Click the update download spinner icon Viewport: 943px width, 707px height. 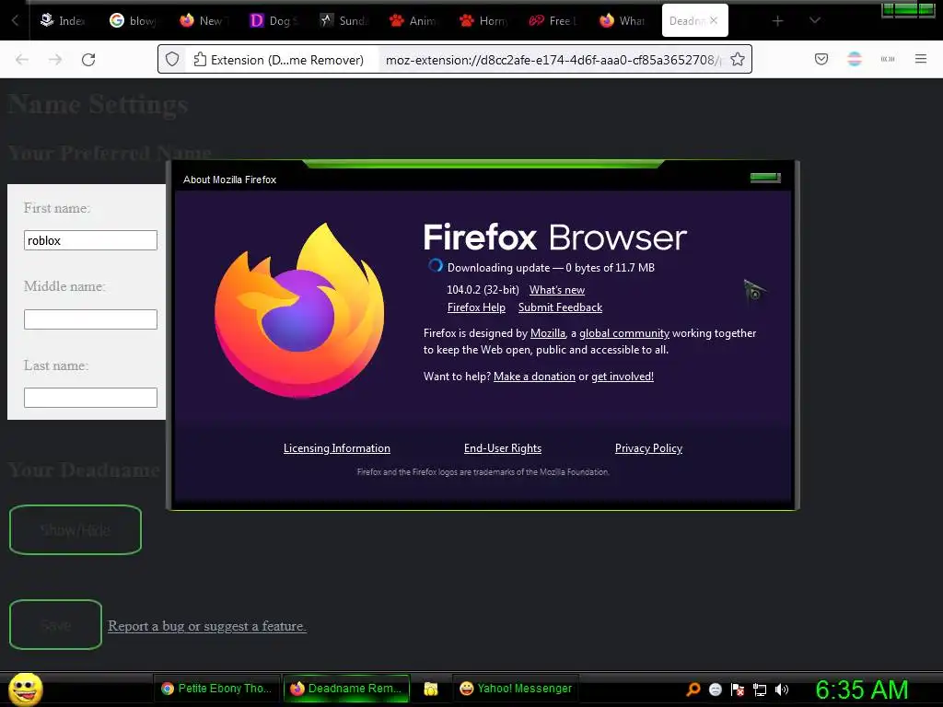coord(436,265)
